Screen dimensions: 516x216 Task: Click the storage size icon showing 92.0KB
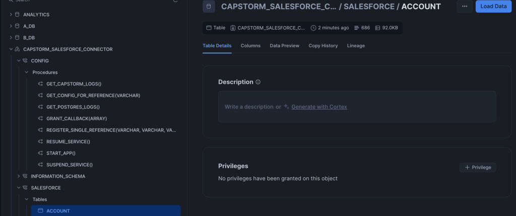tap(377, 28)
